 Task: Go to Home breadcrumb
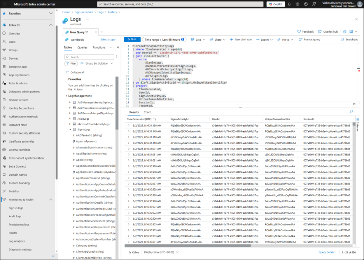coord(66,12)
